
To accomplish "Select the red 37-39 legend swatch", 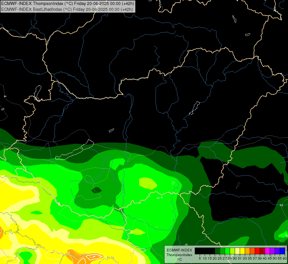I will click(257, 251).
